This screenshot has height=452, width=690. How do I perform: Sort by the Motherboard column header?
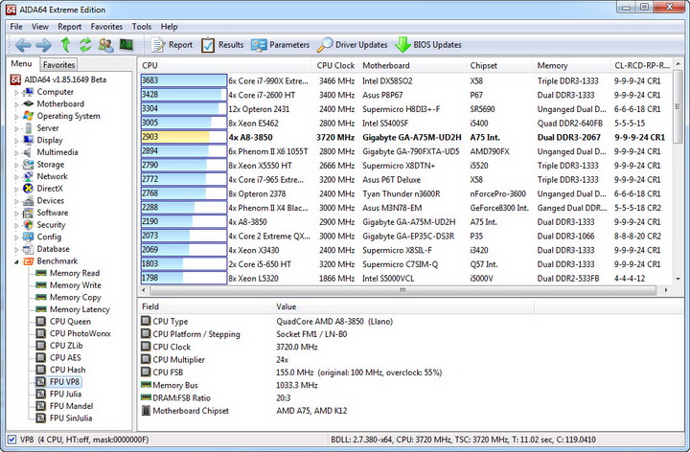click(x=411, y=65)
